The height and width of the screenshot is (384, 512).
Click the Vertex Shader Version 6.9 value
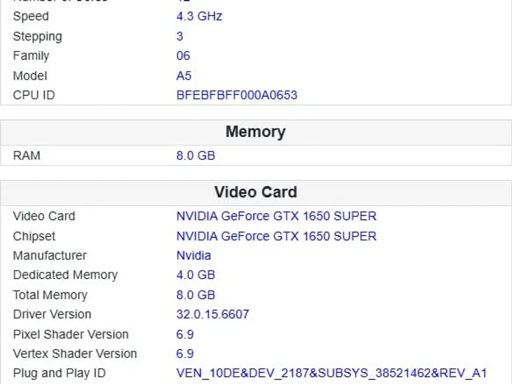(185, 354)
